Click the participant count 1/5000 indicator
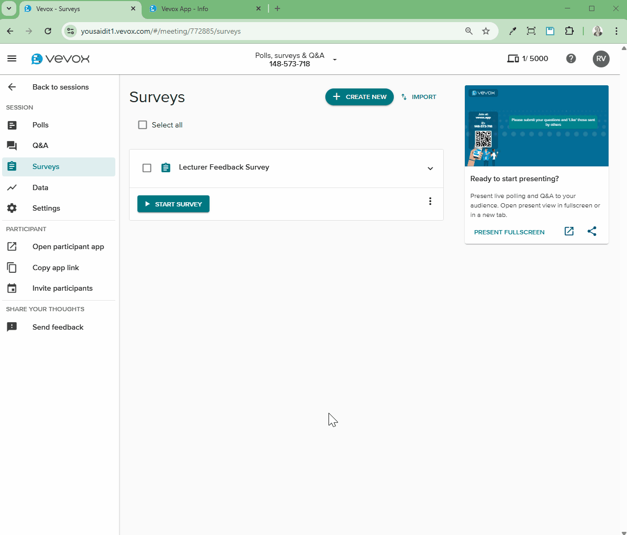 tap(528, 58)
